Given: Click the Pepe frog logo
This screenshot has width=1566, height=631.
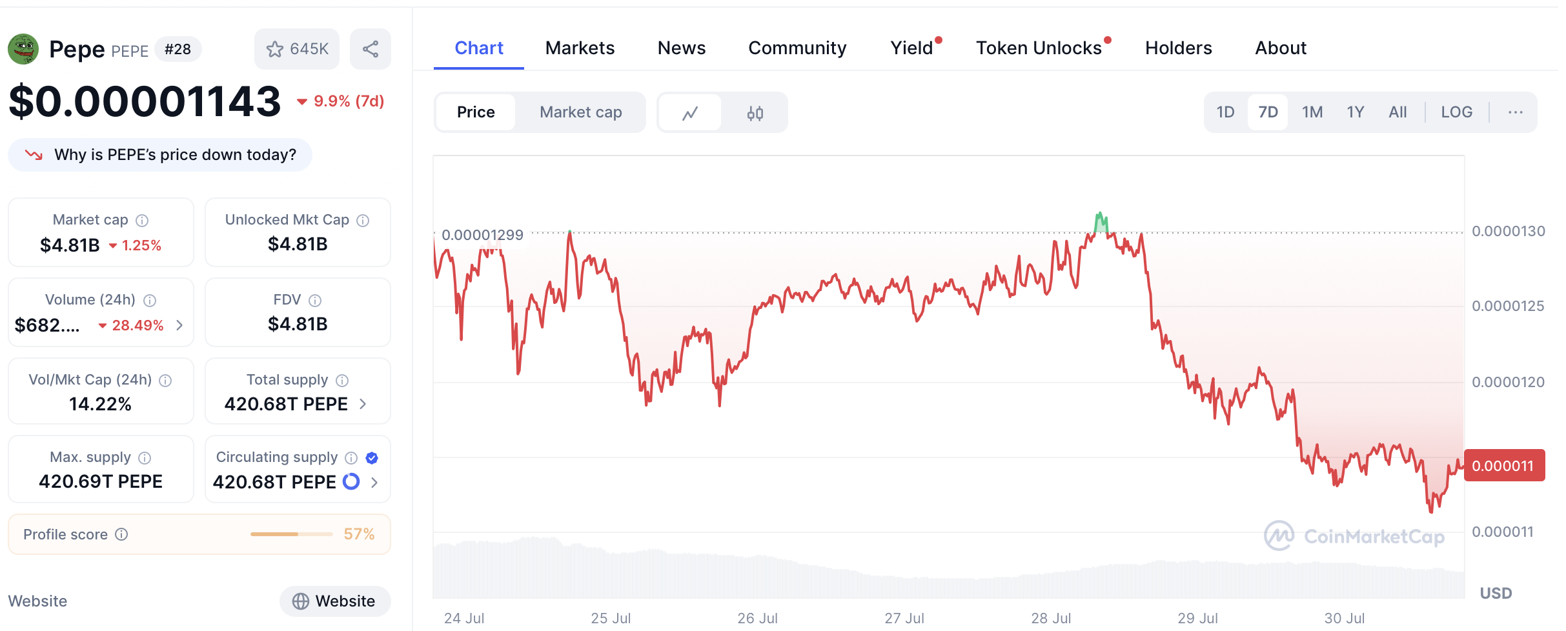Looking at the screenshot, I should coord(23,49).
